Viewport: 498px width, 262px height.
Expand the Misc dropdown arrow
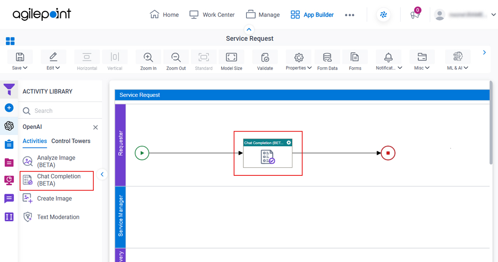(427, 68)
